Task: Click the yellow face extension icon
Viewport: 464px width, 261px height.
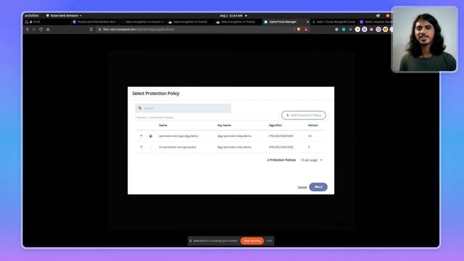Action: (x=385, y=29)
